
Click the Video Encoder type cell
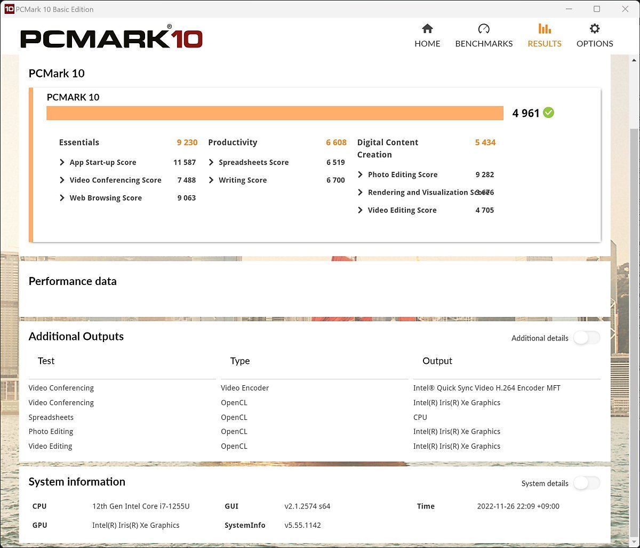click(245, 388)
